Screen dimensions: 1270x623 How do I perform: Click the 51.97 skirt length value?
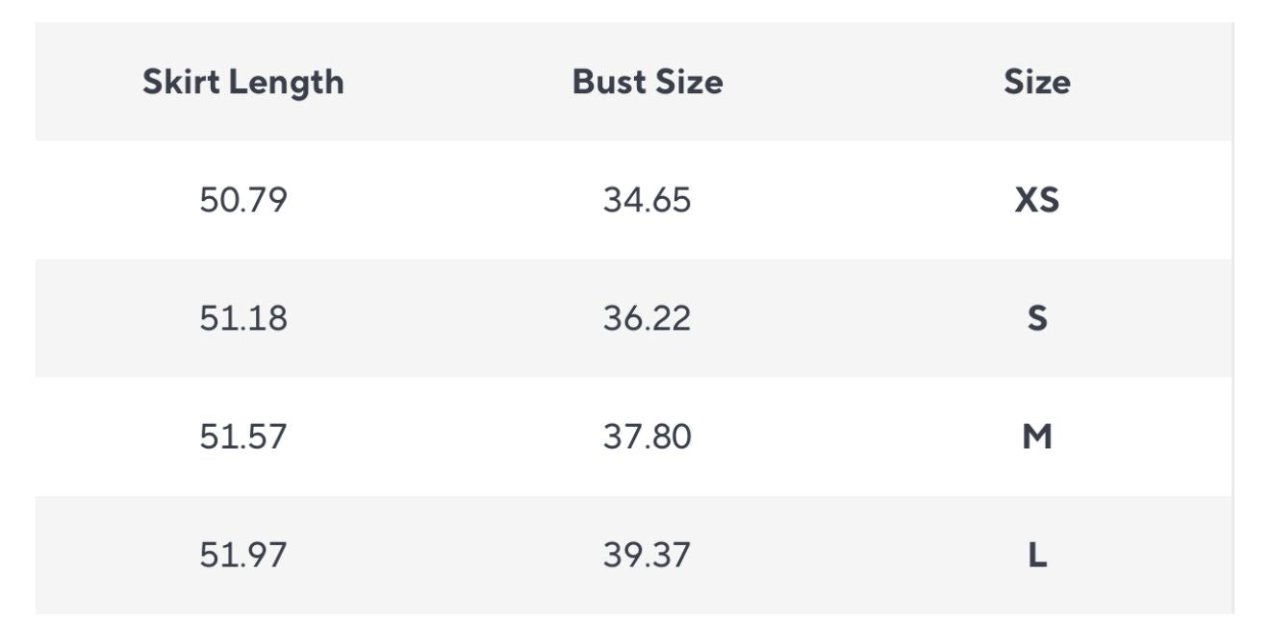click(x=242, y=556)
